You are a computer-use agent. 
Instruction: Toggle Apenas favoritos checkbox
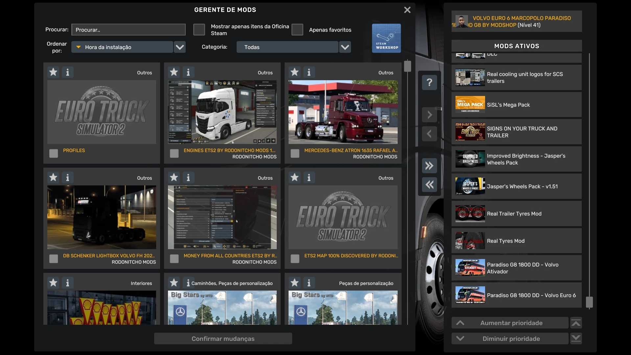(297, 30)
